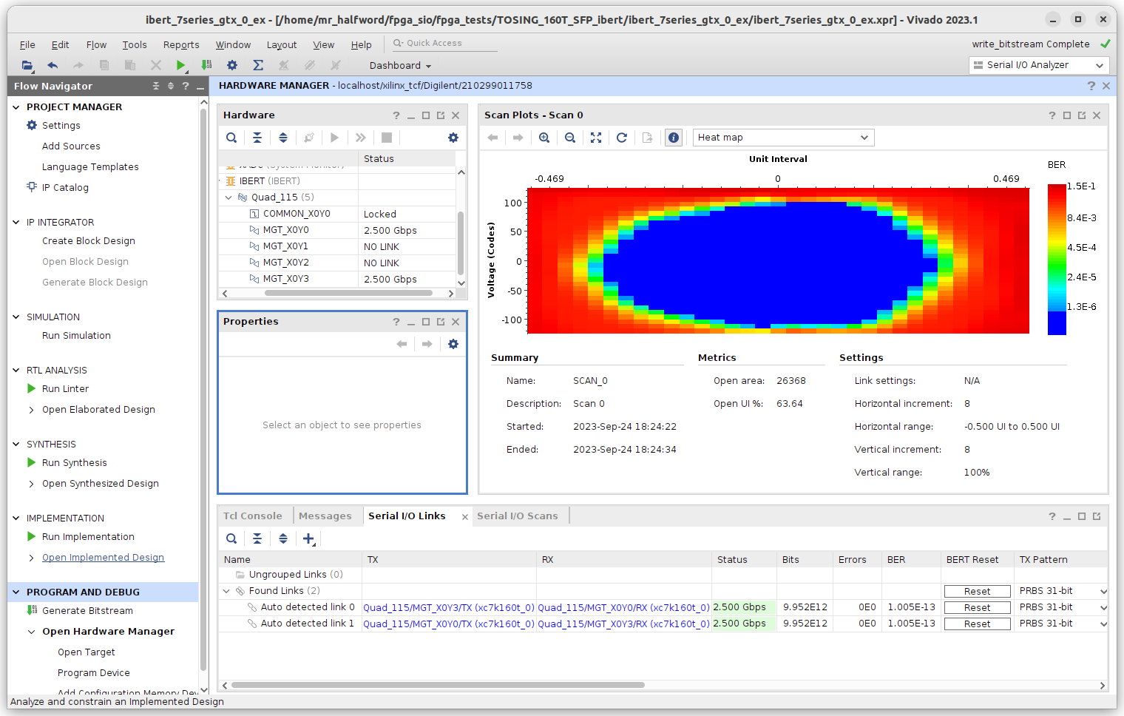This screenshot has width=1124, height=716.
Task: Click IP Catalog in Flow Navigator
Action: point(65,188)
